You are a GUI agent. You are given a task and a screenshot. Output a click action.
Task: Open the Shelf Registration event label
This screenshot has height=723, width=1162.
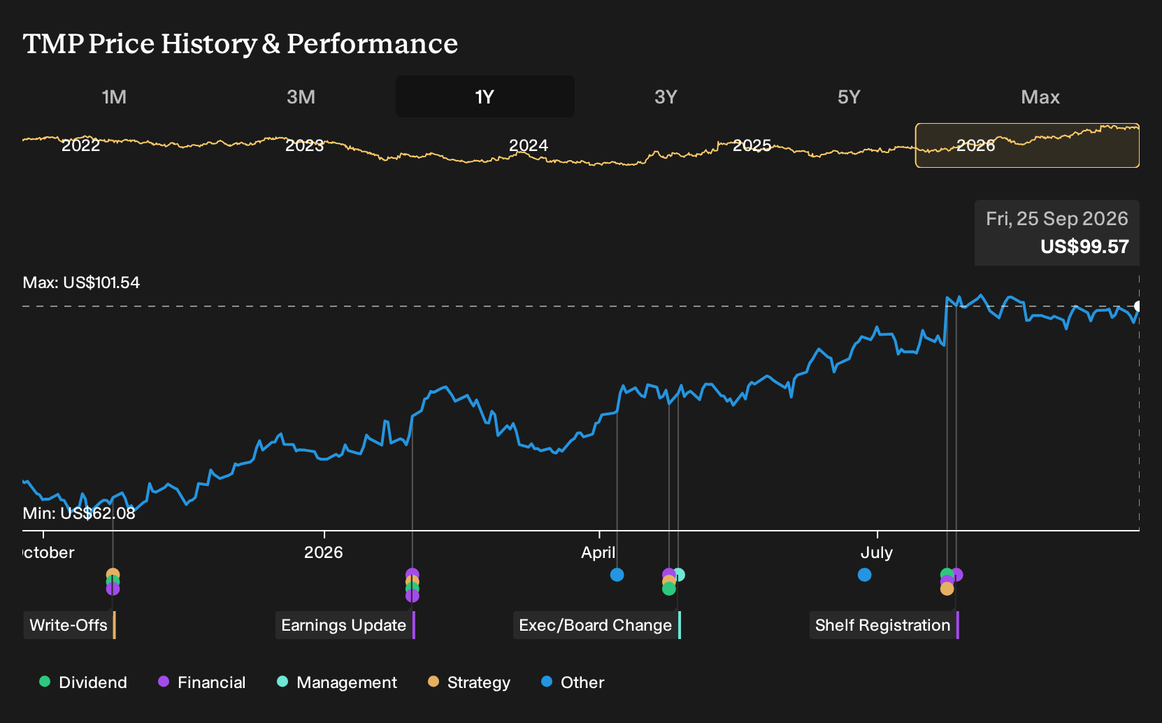pos(884,625)
